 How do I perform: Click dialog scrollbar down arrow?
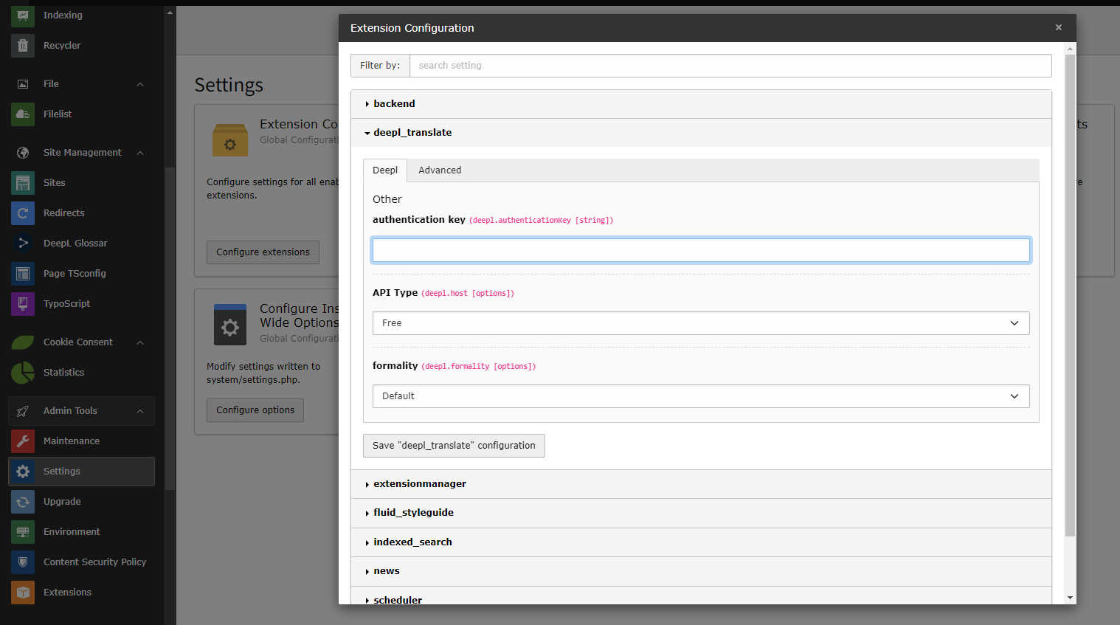[1070, 598]
